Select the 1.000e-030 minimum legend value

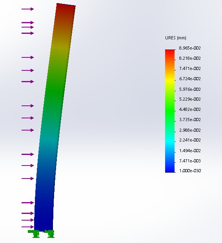(x=190, y=171)
